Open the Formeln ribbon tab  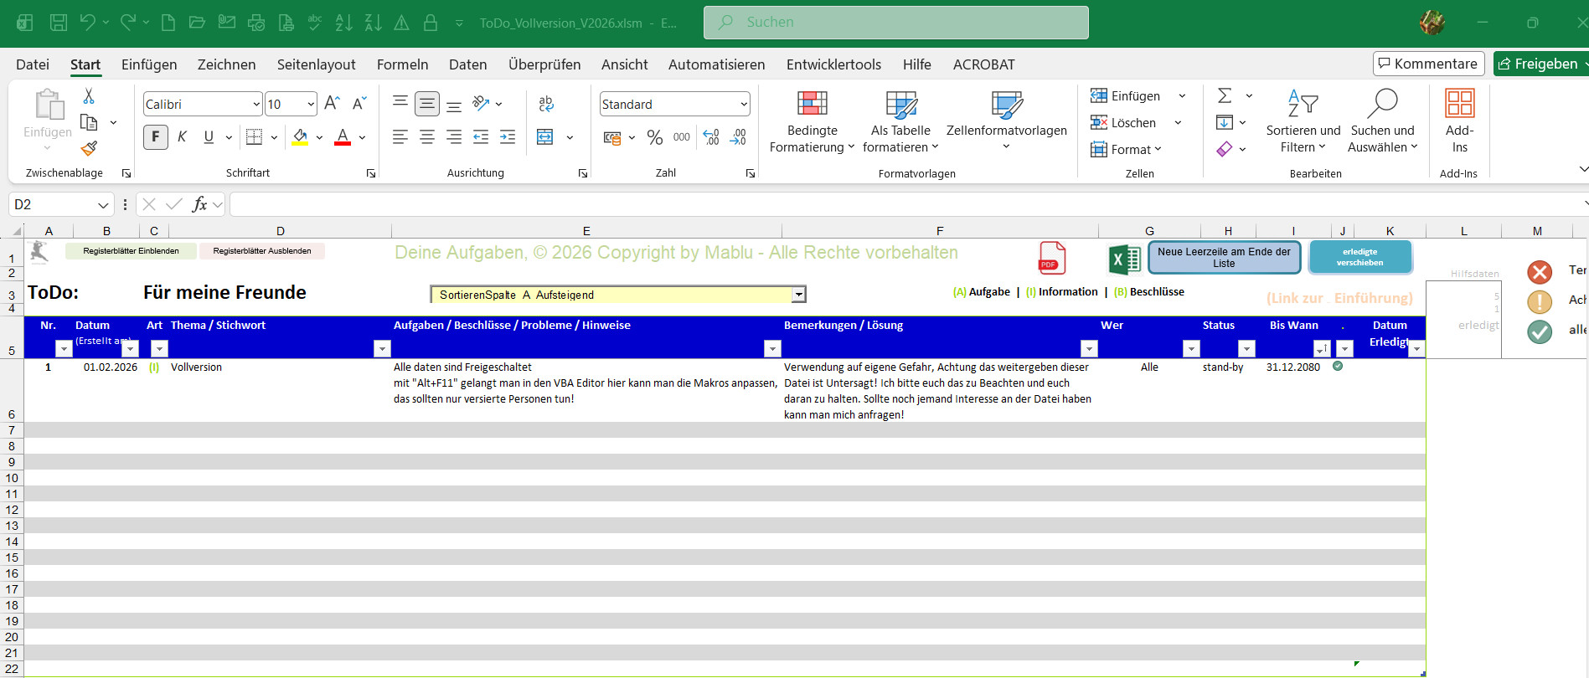pos(402,64)
